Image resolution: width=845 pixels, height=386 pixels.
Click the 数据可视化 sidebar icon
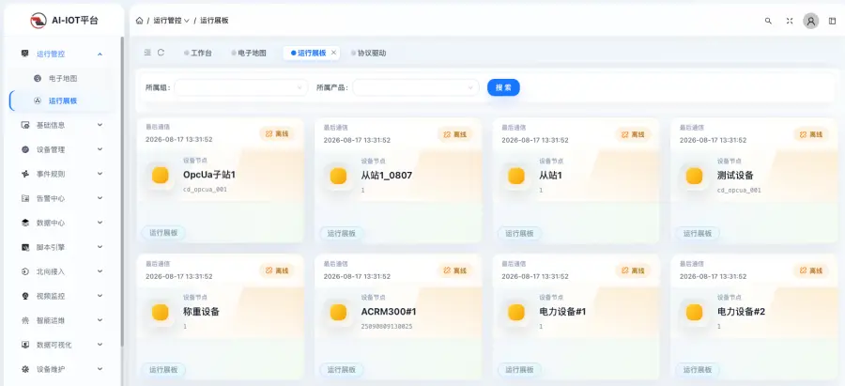point(24,345)
